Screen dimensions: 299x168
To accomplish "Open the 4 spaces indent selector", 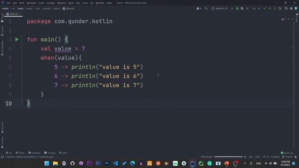I will click(275, 157).
